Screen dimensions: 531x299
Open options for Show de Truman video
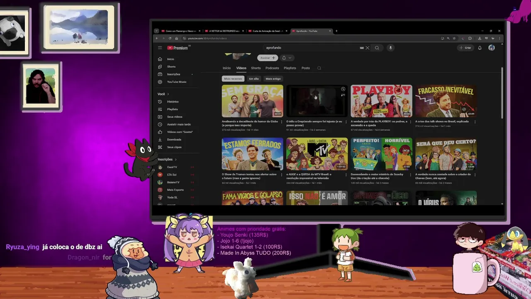pos(282,175)
